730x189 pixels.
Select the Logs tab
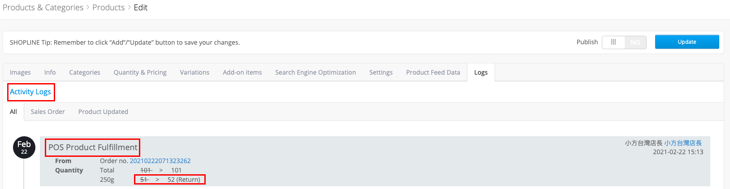point(481,72)
